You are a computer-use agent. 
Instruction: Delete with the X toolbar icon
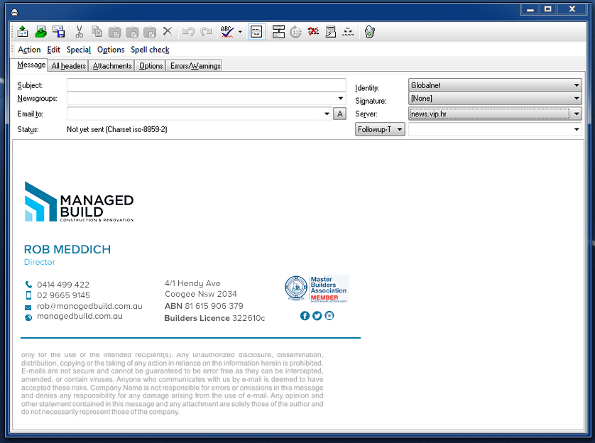[x=168, y=31]
